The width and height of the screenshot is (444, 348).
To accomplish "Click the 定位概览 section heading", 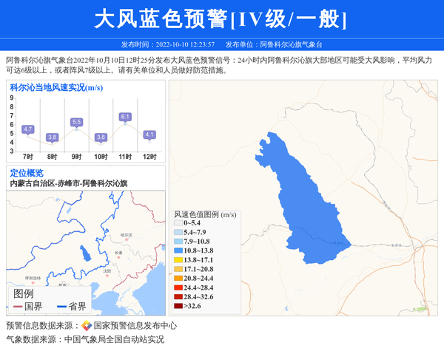I will point(27,173).
